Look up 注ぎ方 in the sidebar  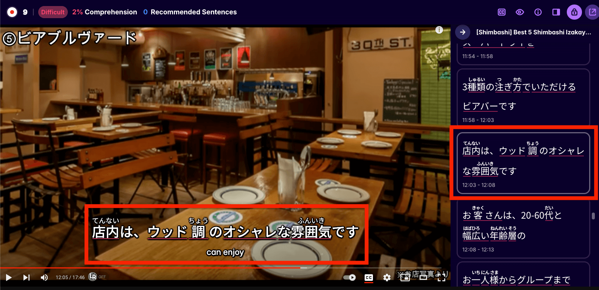click(509, 87)
